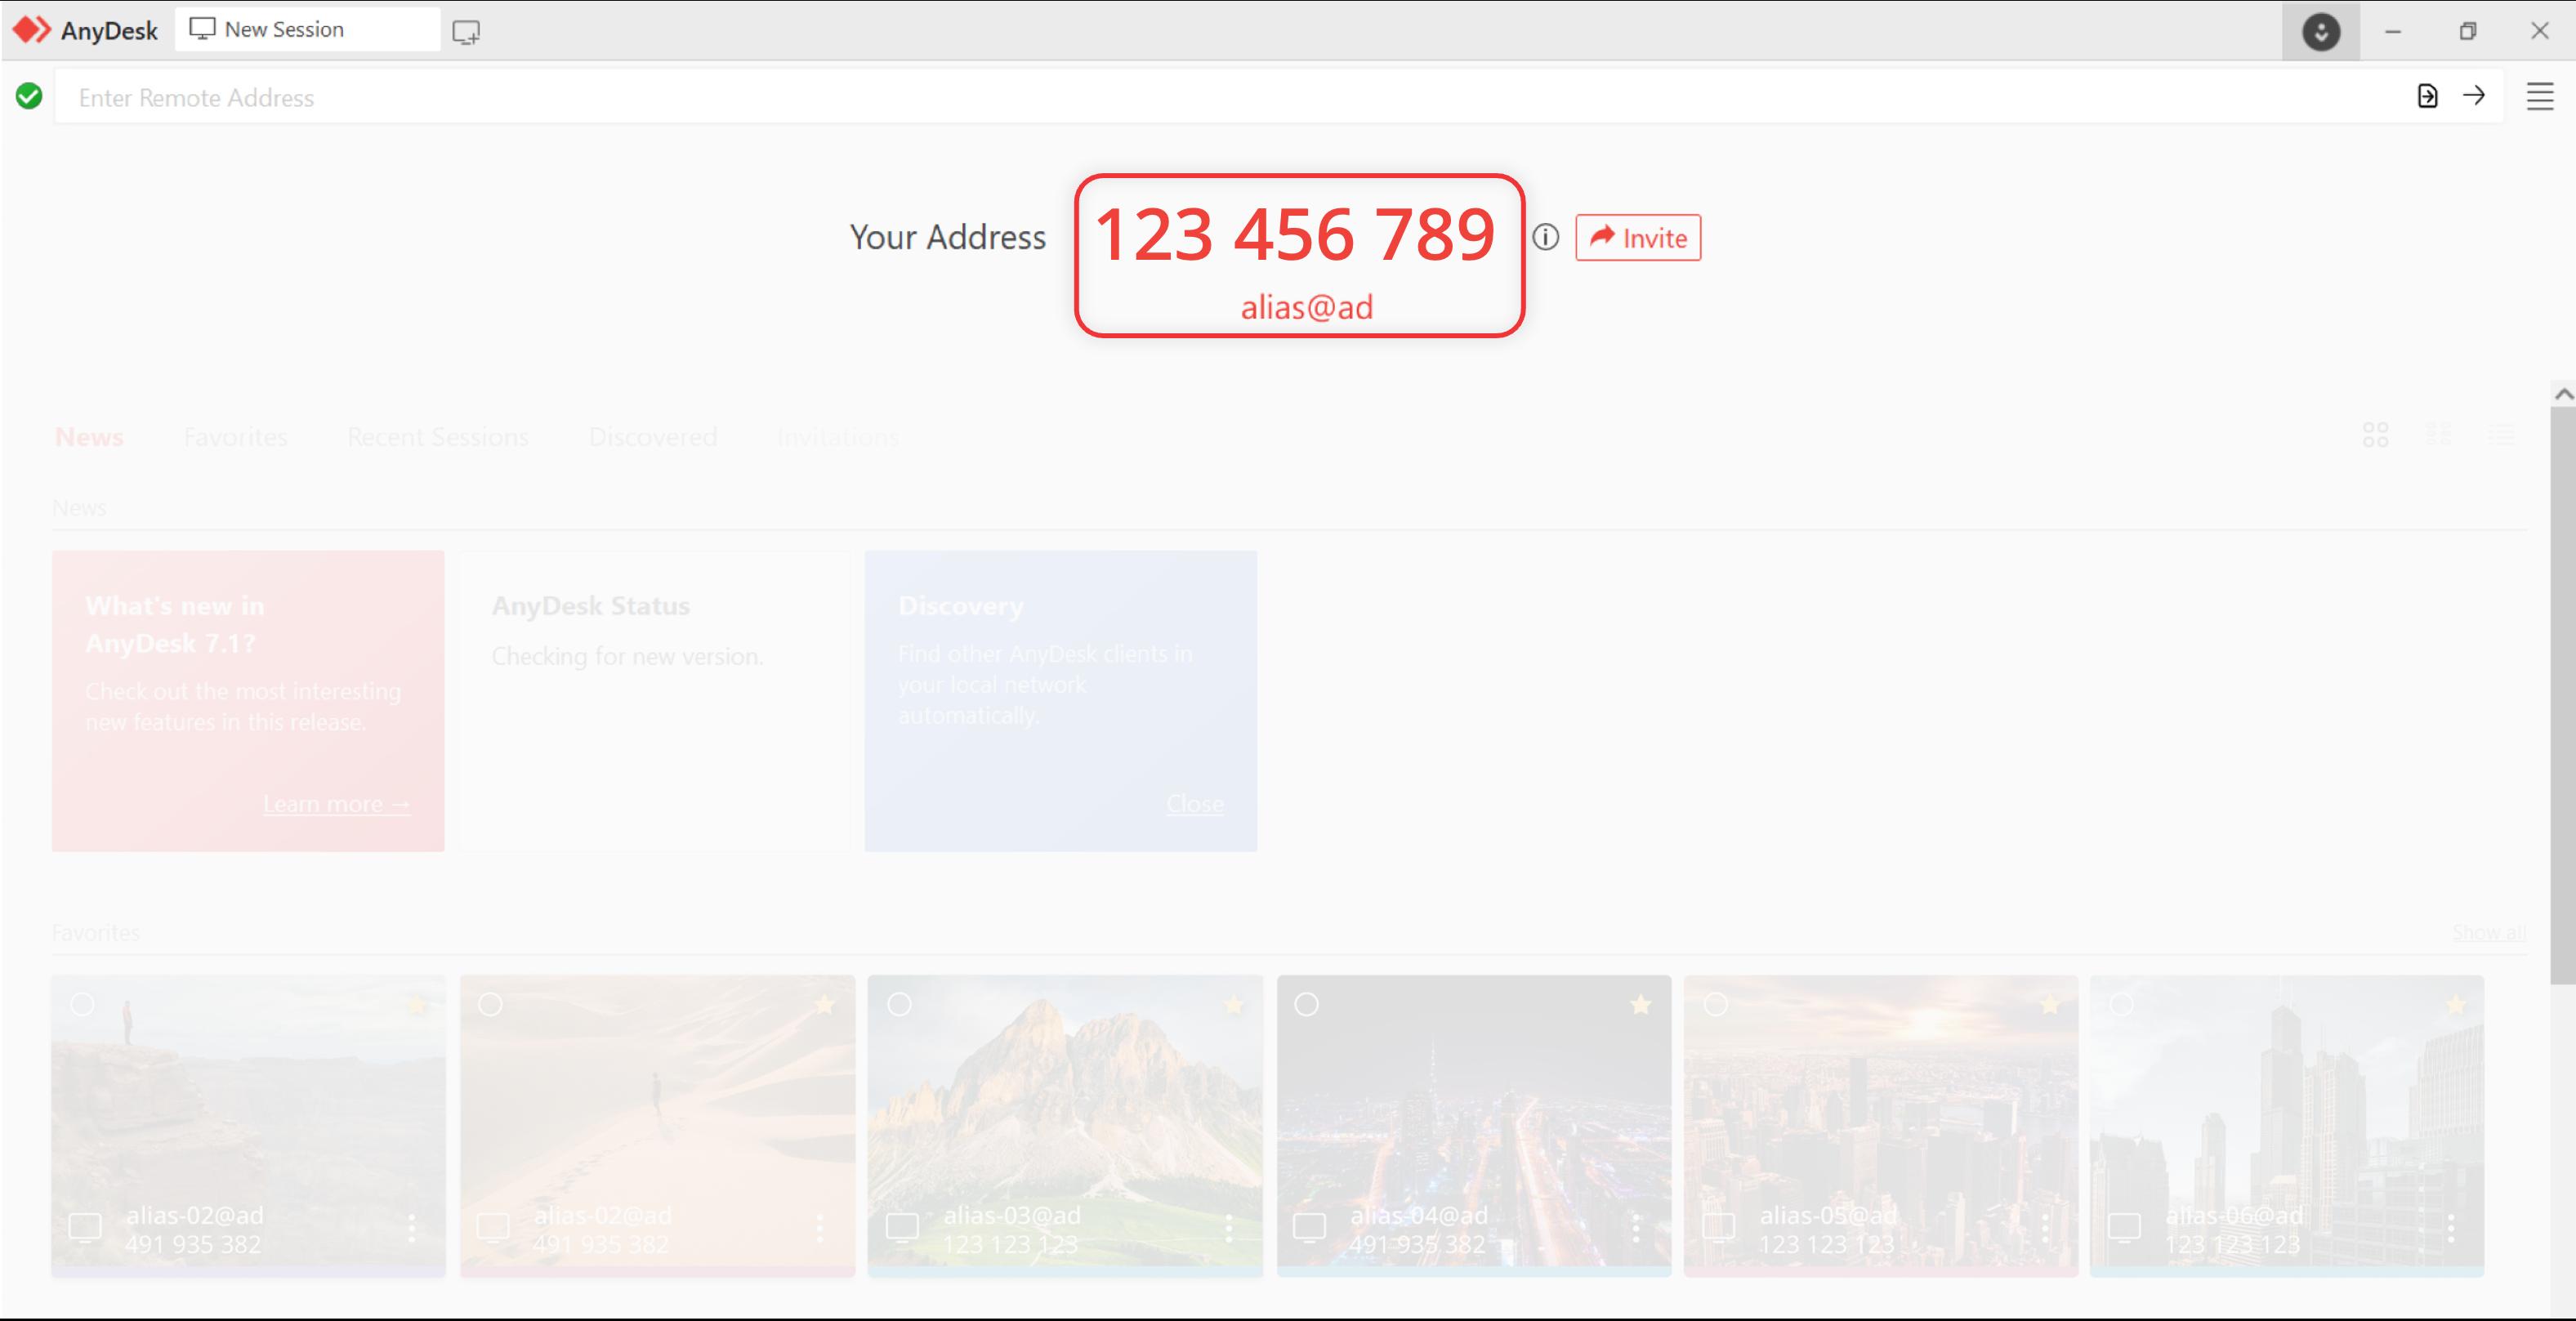Open new session tab plus icon
The image size is (2576, 1321).
[466, 32]
